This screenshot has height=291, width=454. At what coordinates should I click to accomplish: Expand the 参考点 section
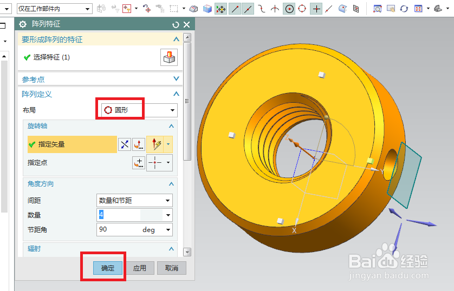[176, 78]
